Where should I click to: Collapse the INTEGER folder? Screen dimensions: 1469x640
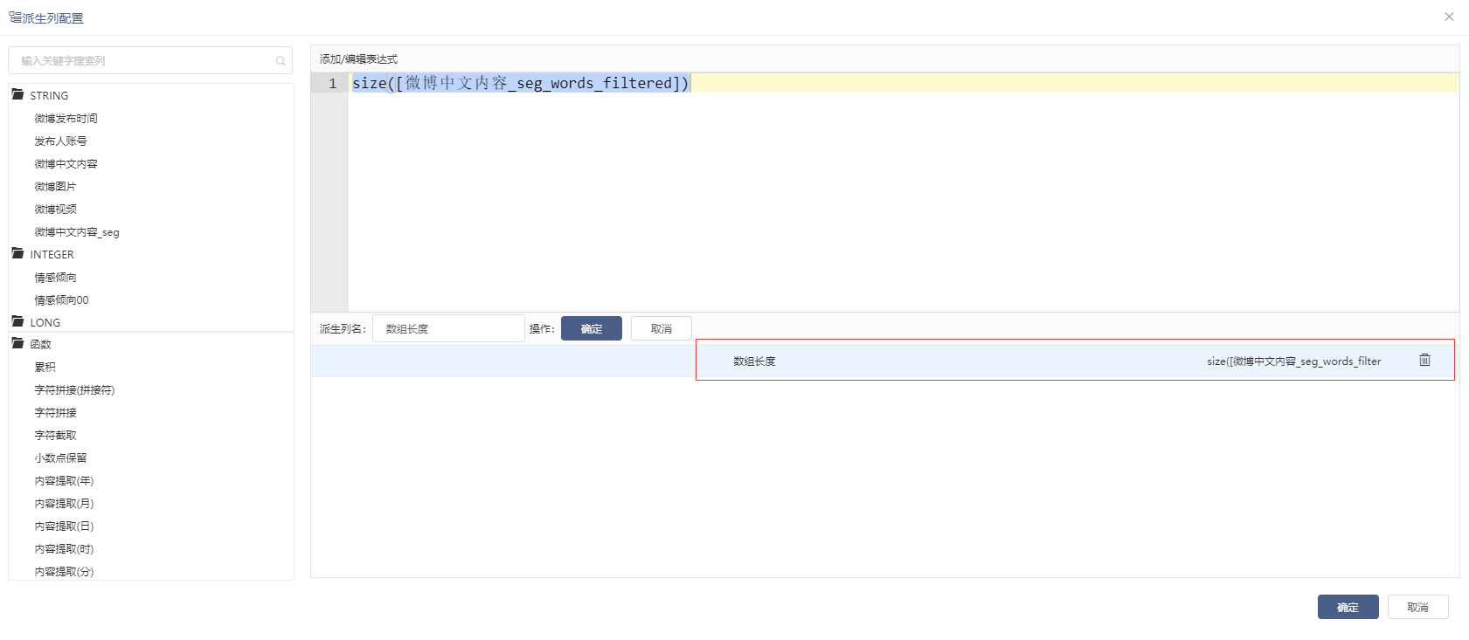coord(17,253)
